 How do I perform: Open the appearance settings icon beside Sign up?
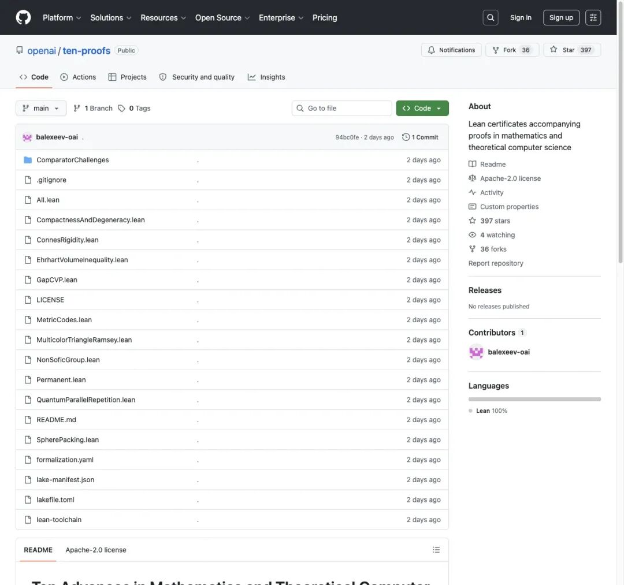click(x=593, y=17)
